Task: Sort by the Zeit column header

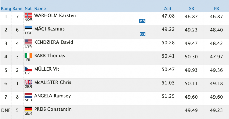Action: coord(167,9)
